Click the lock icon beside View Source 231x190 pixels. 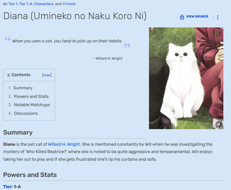pos(182,17)
